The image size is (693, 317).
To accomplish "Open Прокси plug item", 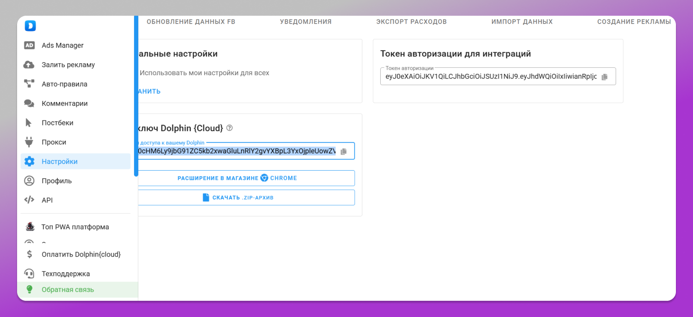I will click(x=76, y=142).
